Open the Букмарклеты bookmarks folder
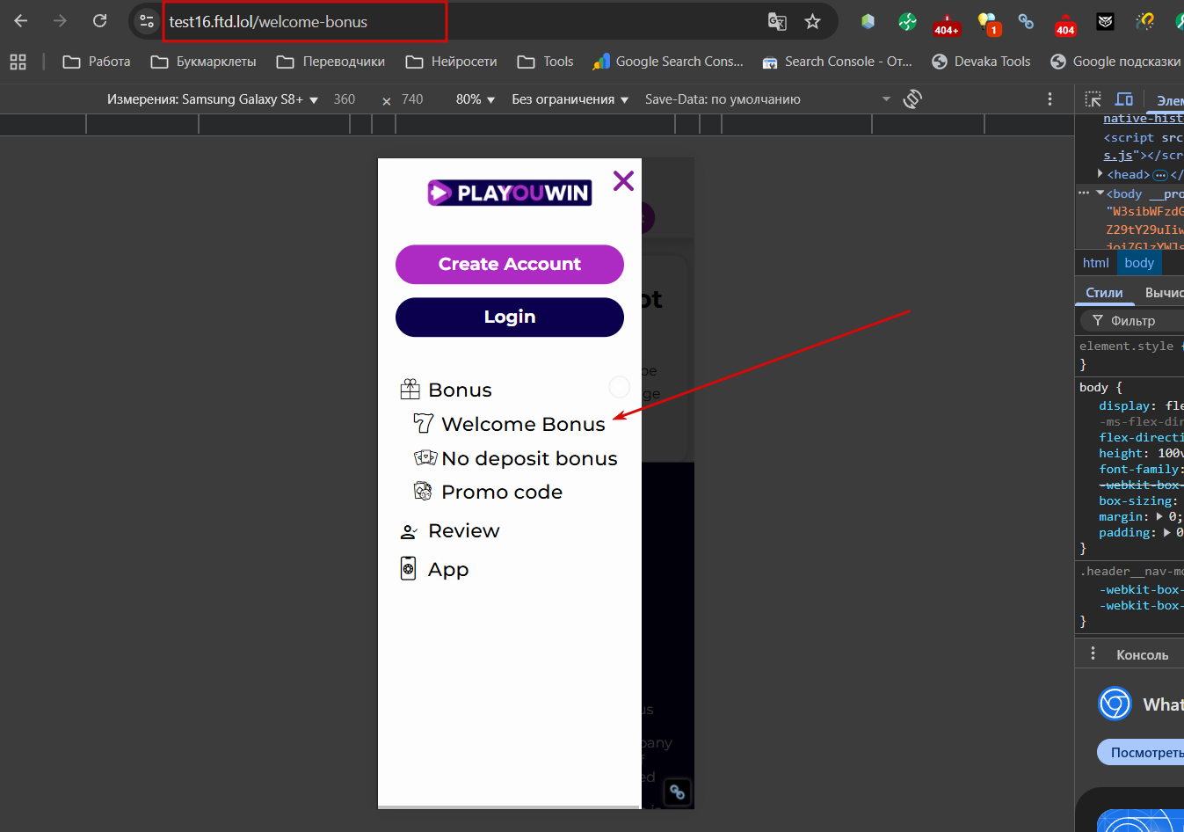The image size is (1184, 832). (x=203, y=62)
